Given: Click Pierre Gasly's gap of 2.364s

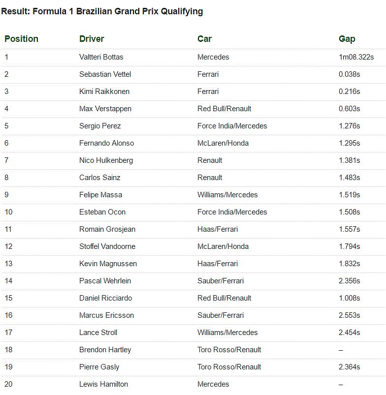Looking at the screenshot, I should click(349, 367).
